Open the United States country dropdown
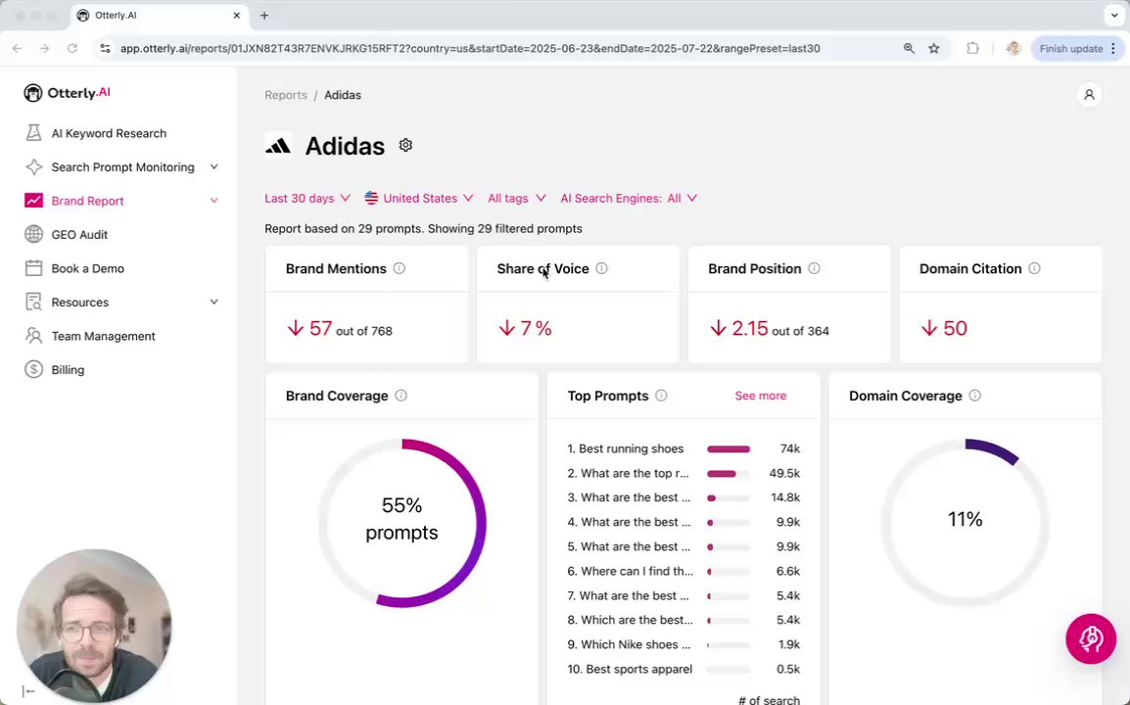 (419, 198)
